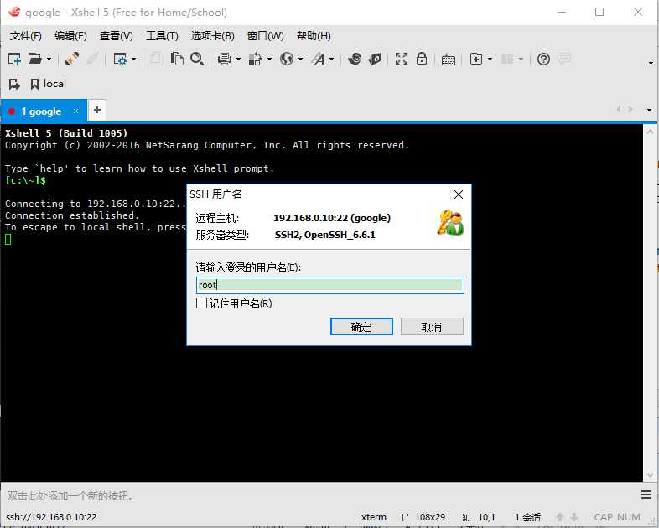Select the 1 google session tab
The width and height of the screenshot is (659, 528).
(x=41, y=111)
